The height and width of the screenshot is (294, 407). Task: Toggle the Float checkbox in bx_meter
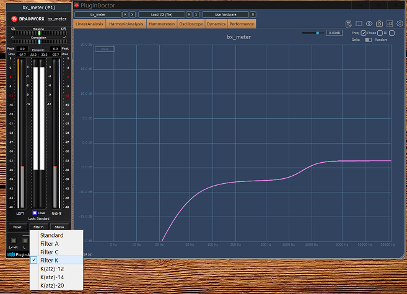(x=35, y=213)
